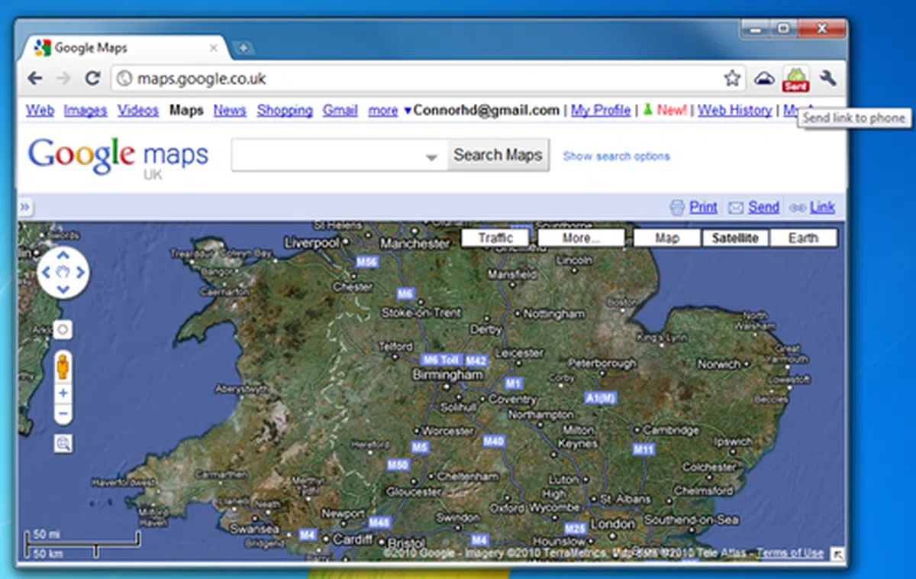This screenshot has height=579, width=916.
Task: Expand the collapsed left side panel
Action: click(24, 207)
